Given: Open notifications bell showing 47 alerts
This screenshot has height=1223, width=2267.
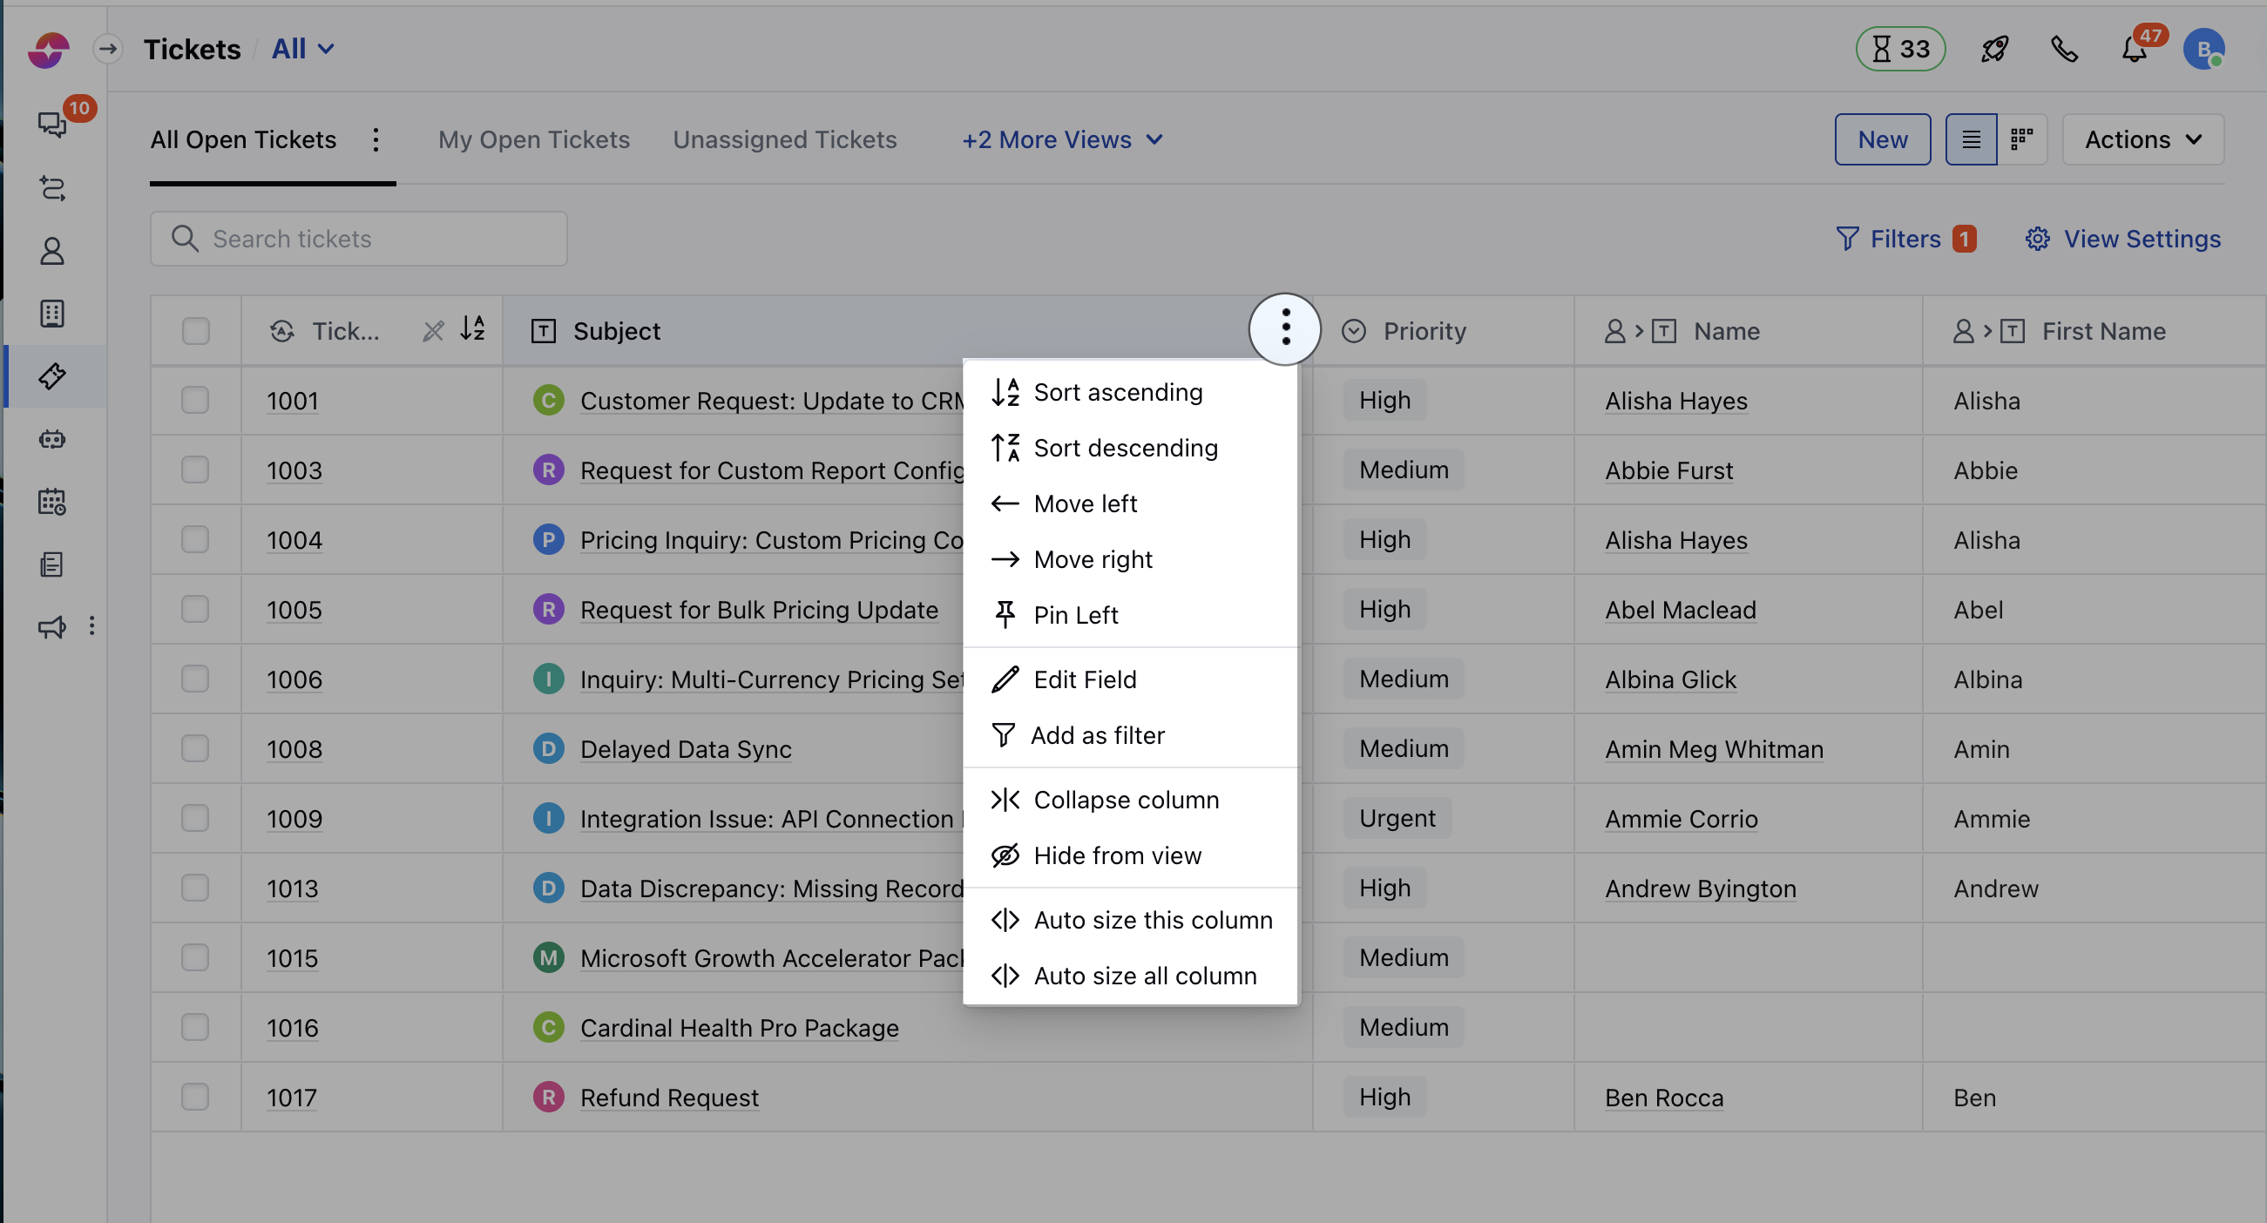Looking at the screenshot, I should click(x=2132, y=51).
